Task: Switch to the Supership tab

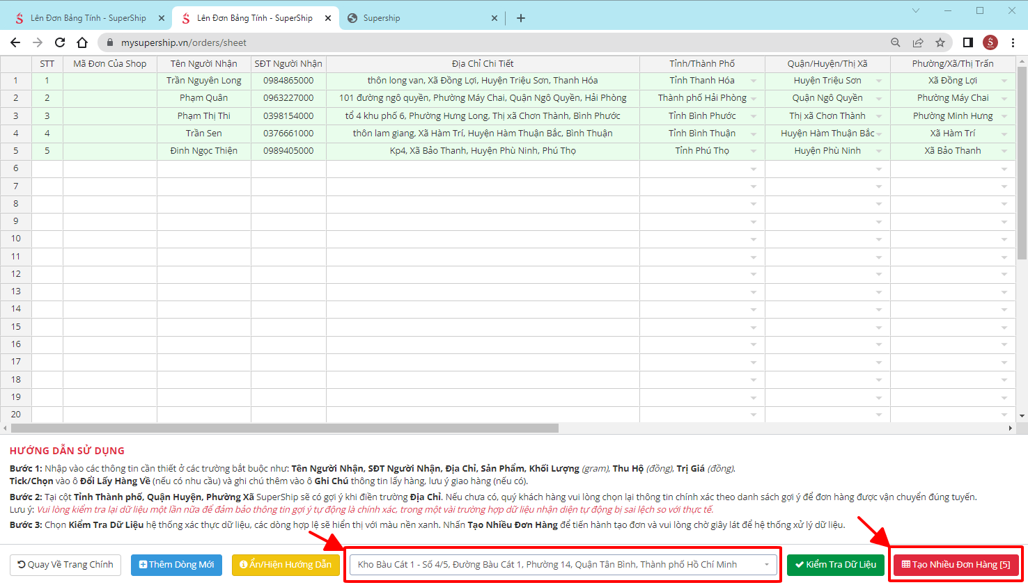Action: [423, 18]
